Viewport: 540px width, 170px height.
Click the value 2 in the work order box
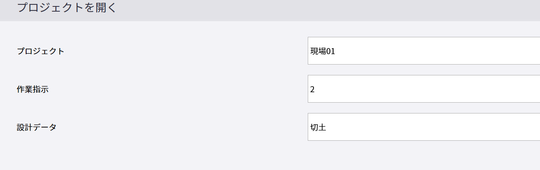pyautogui.click(x=312, y=89)
